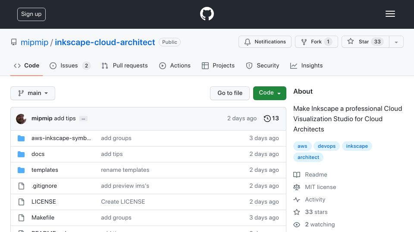This screenshot has height=232, width=414.
Task: Open the Readme link in About
Action: coord(316,175)
